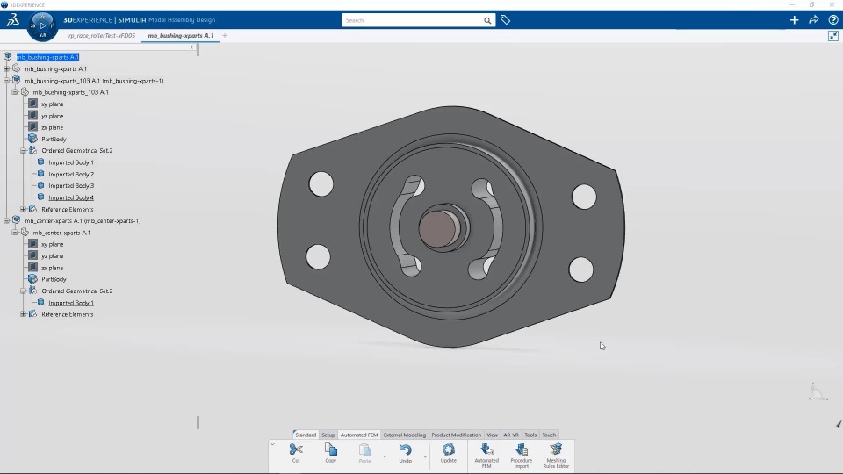The width and height of the screenshot is (843, 474).
Task: Switch to Standard action bar tab
Action: pyautogui.click(x=306, y=434)
